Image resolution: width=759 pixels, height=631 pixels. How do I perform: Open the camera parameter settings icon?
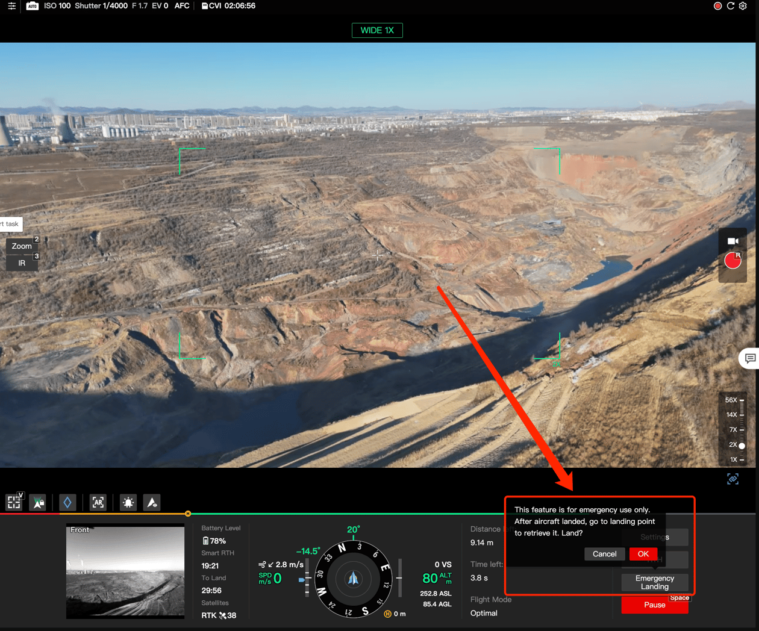point(12,5)
